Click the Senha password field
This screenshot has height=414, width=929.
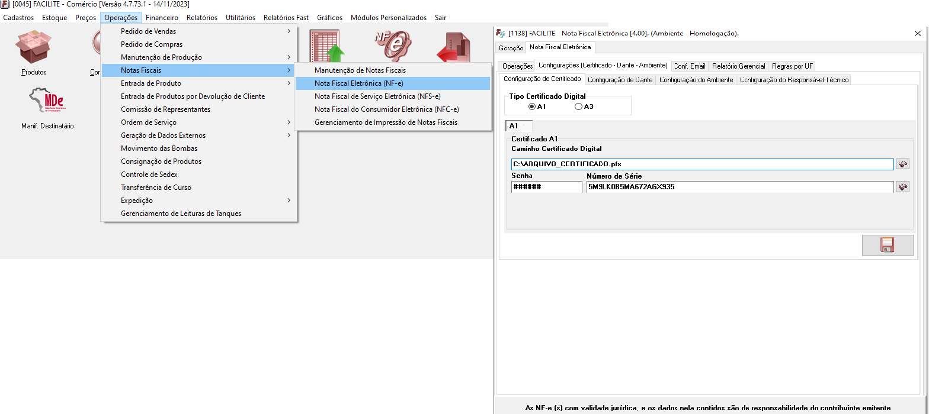tap(546, 187)
